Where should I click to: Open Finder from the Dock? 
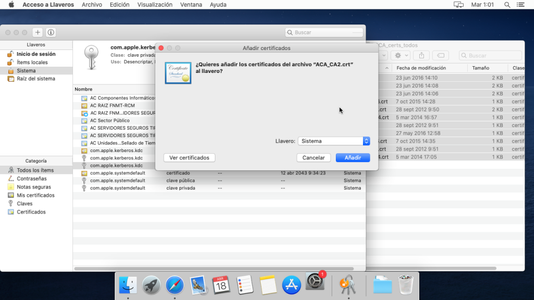(128, 285)
